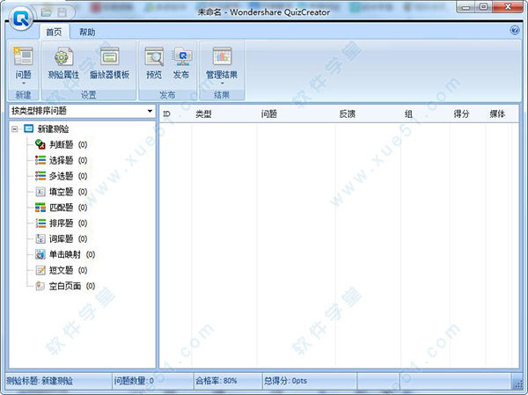The height and width of the screenshot is (395, 528).
Task: Click status bar text 合格率: 80%
Action: point(216,381)
